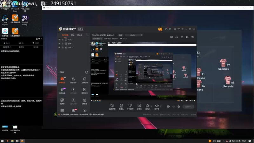The height and width of the screenshot is (143, 254).
Task: Select the middle tab in the danmu helper panel
Action: [21, 47]
